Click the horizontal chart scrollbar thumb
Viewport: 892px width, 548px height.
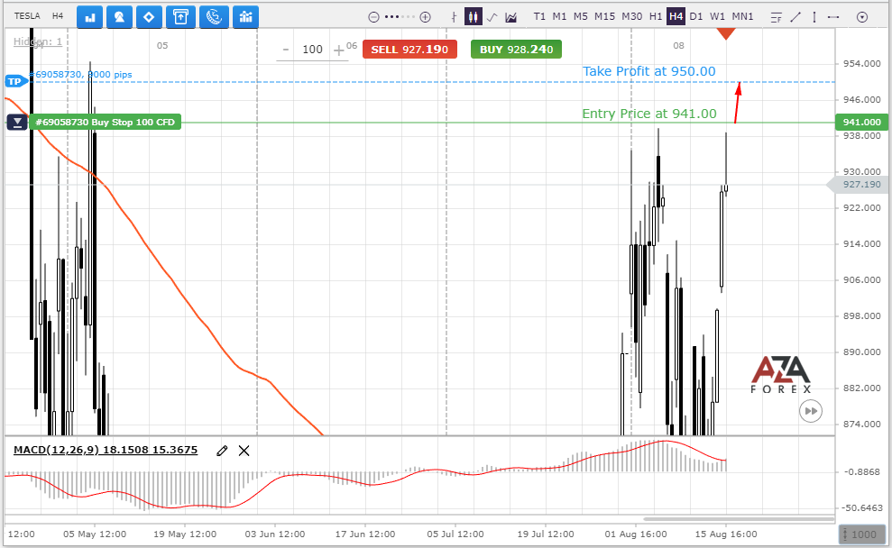point(739,519)
